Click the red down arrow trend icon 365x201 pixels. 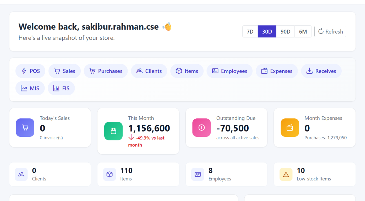click(131, 137)
